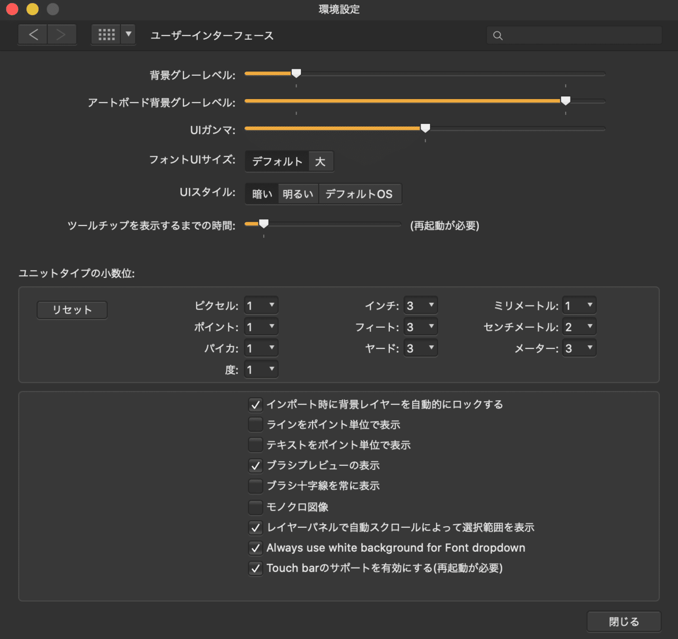Choose the デフォルトOS UI style
The height and width of the screenshot is (639, 678).
(x=359, y=194)
